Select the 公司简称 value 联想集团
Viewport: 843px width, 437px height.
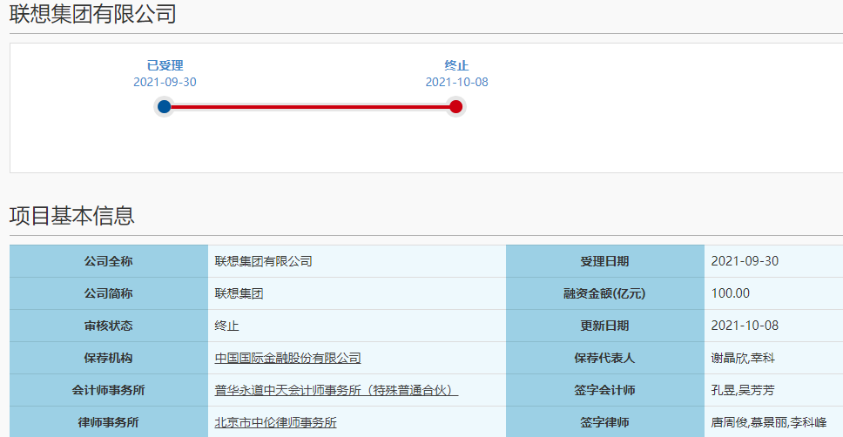(239, 293)
